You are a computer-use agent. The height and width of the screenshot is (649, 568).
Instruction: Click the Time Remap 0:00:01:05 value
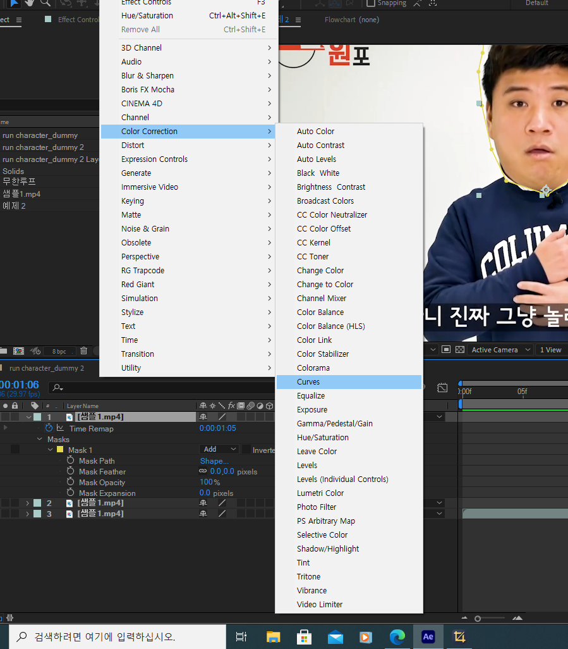(218, 428)
